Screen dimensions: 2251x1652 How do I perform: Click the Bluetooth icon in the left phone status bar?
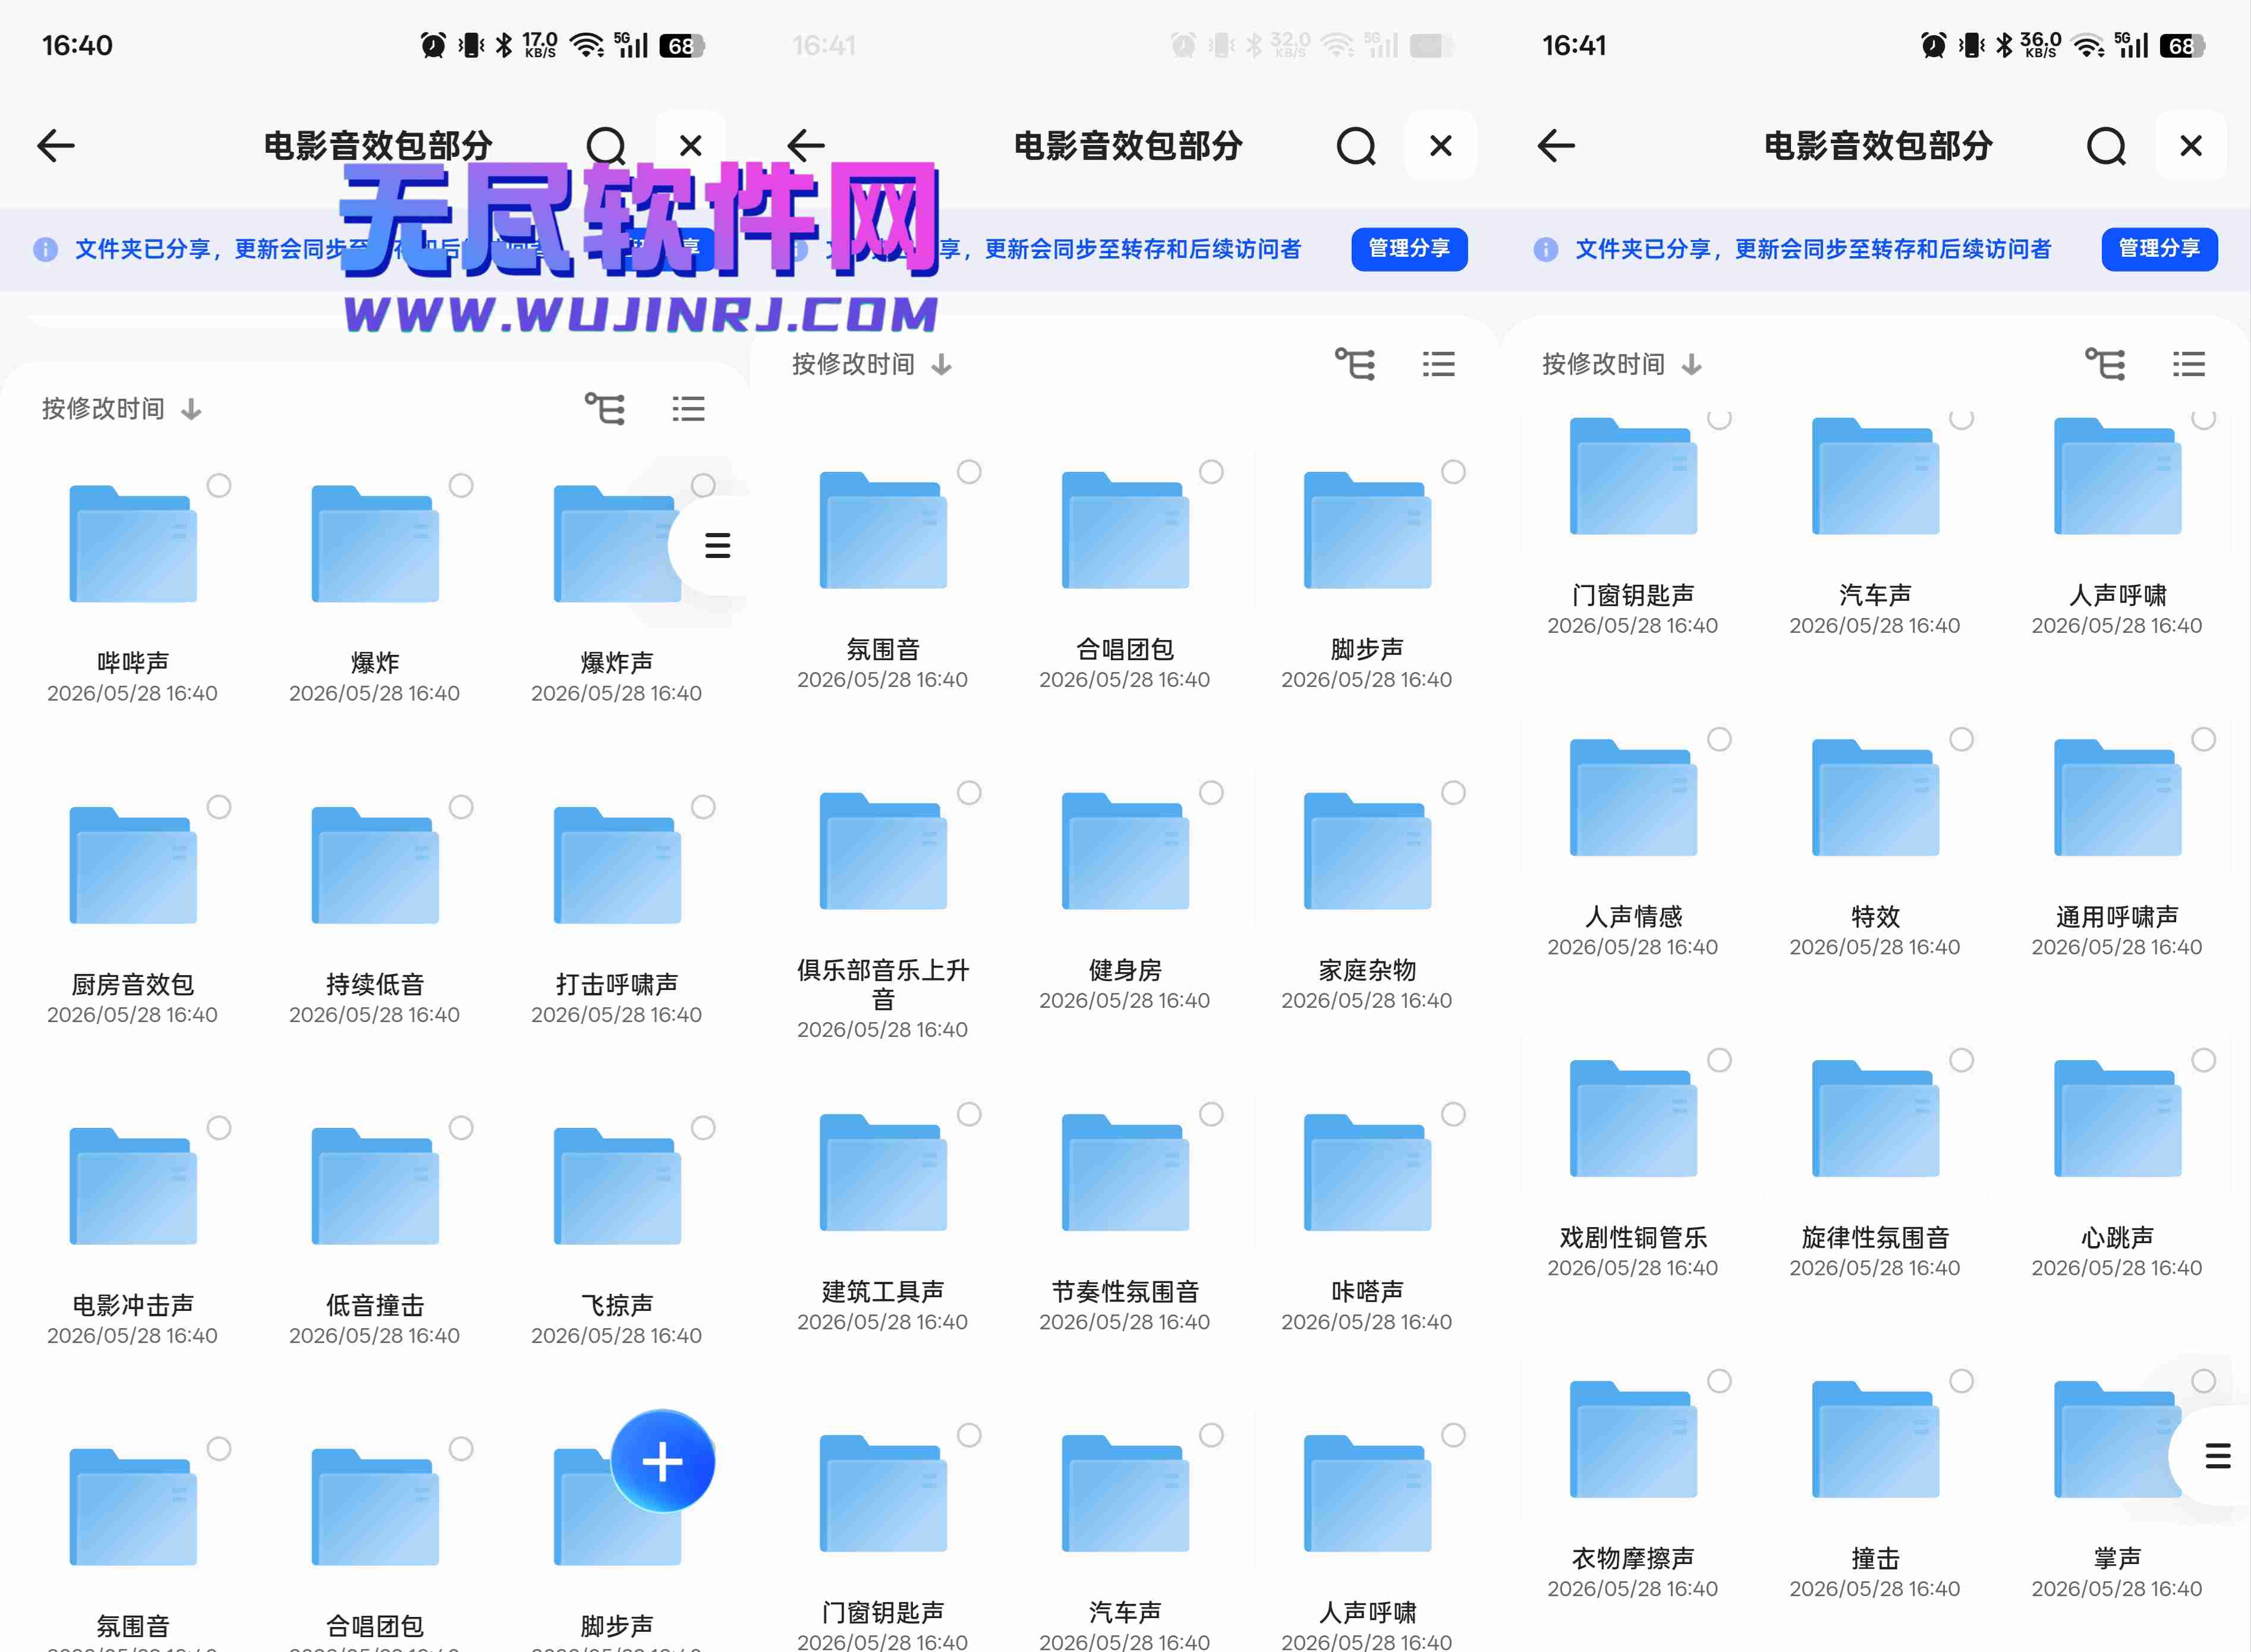(x=504, y=45)
